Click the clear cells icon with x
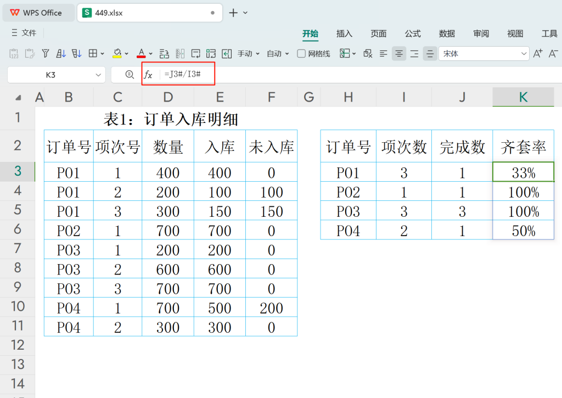562x398 pixels. (368, 54)
